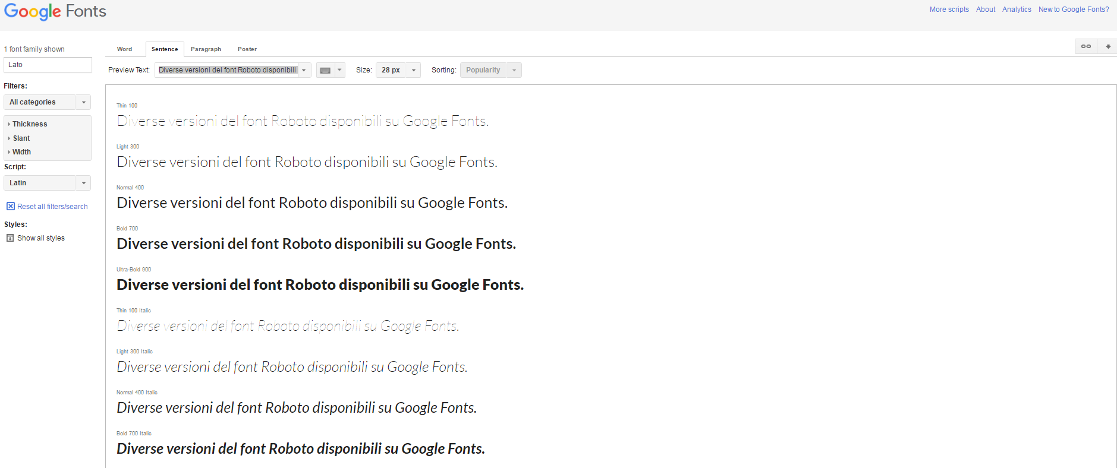Click the Ultra-Bold 900 preview sentence
The width and height of the screenshot is (1117, 468).
click(x=320, y=285)
